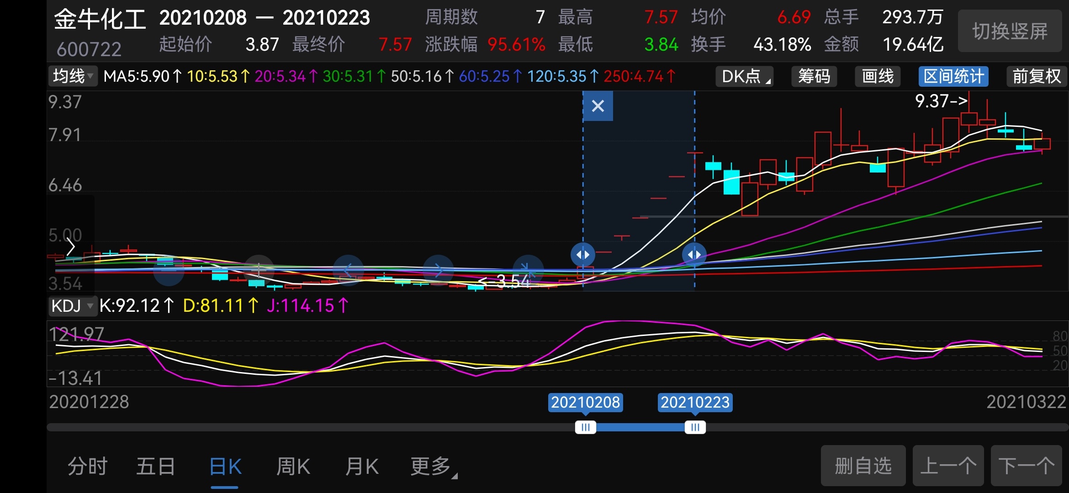
Task: Click 切换竖屏 to switch to portrait
Action: (x=1010, y=31)
